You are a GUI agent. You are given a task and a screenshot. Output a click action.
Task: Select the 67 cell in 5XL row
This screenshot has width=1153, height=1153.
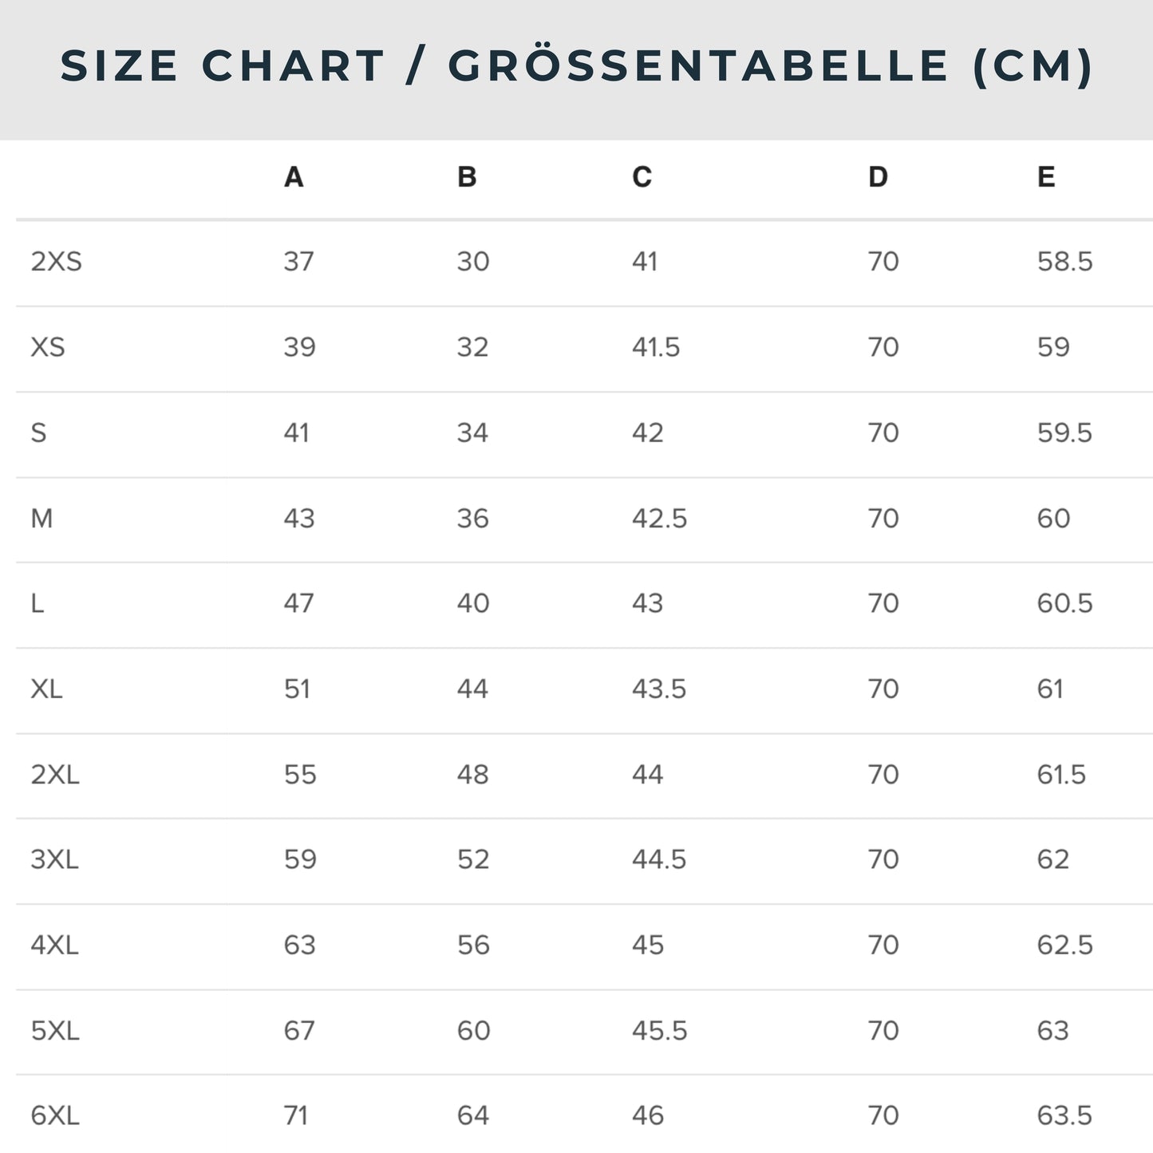(299, 1031)
